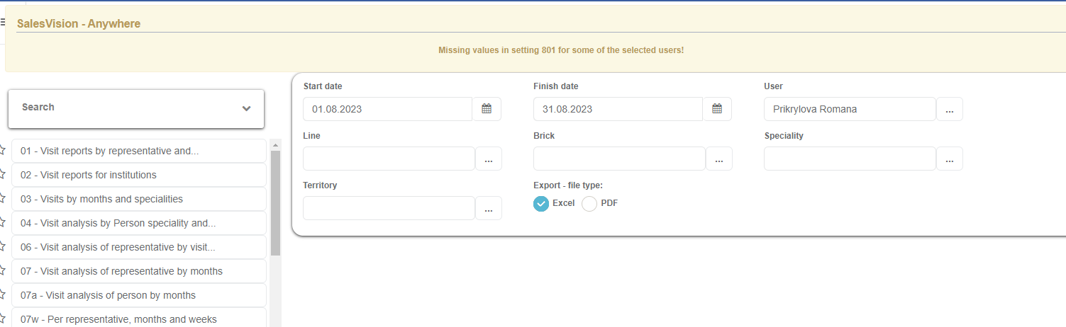
Task: Choose PDF as export file type
Action: click(x=589, y=204)
